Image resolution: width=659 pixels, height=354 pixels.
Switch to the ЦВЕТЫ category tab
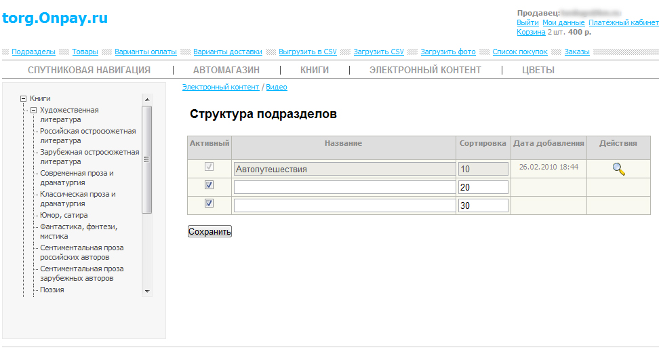tap(538, 70)
